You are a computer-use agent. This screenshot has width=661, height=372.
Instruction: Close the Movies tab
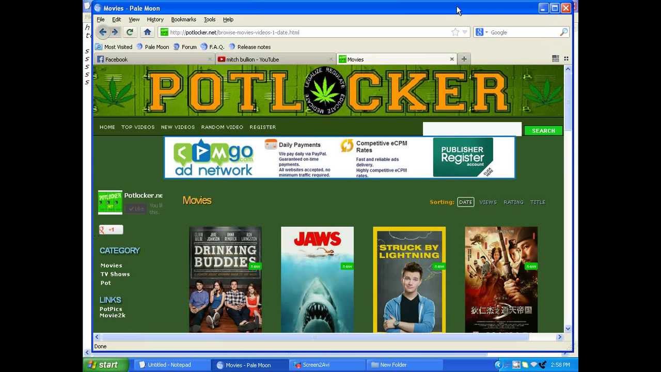tap(452, 59)
